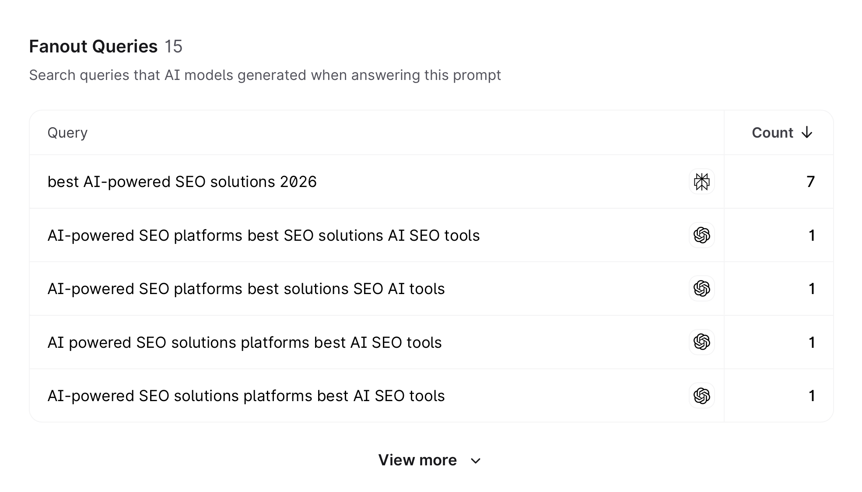
Task: Select query 'AI-powered SEO platforms best solutions SEO AI tools'
Action: (x=246, y=289)
